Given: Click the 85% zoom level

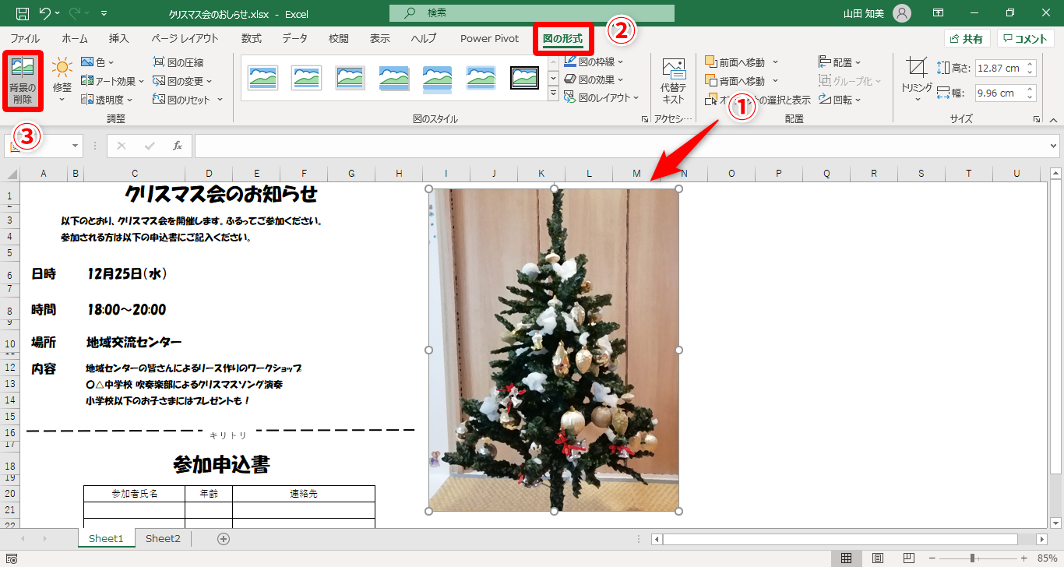Looking at the screenshot, I should click(1046, 558).
